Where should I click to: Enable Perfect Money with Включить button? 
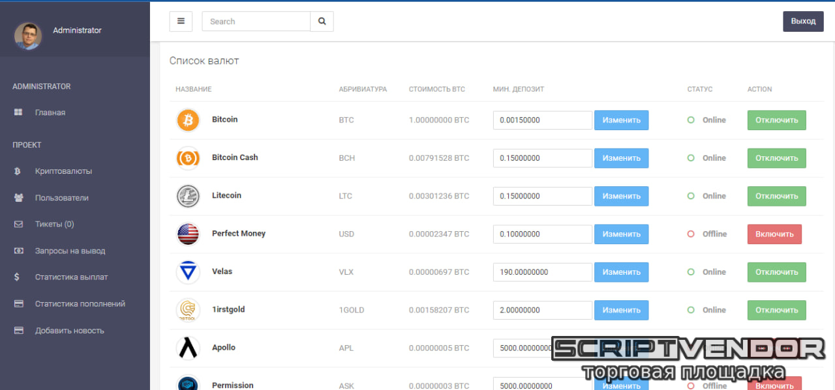[x=774, y=234]
